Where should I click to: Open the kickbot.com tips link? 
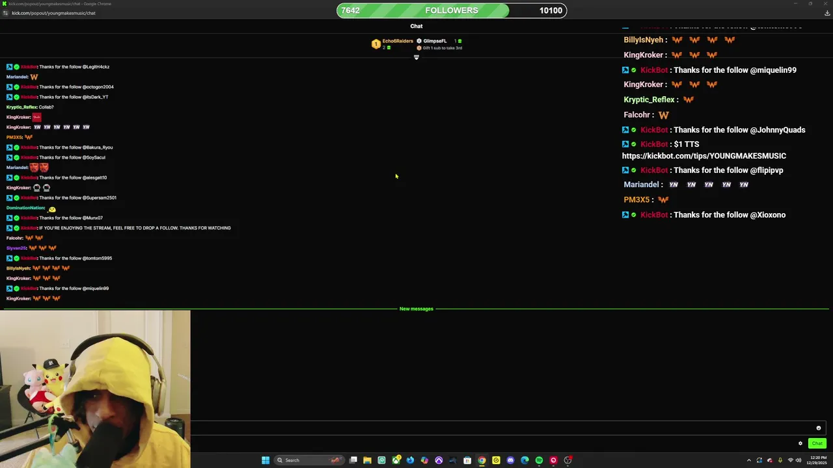pyautogui.click(x=704, y=156)
